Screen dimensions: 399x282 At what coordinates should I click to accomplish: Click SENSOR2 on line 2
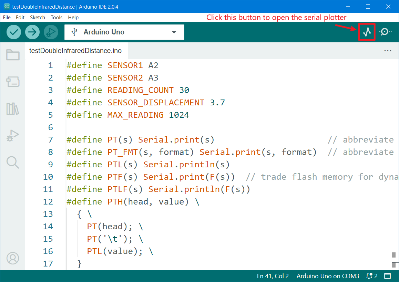(125, 77)
